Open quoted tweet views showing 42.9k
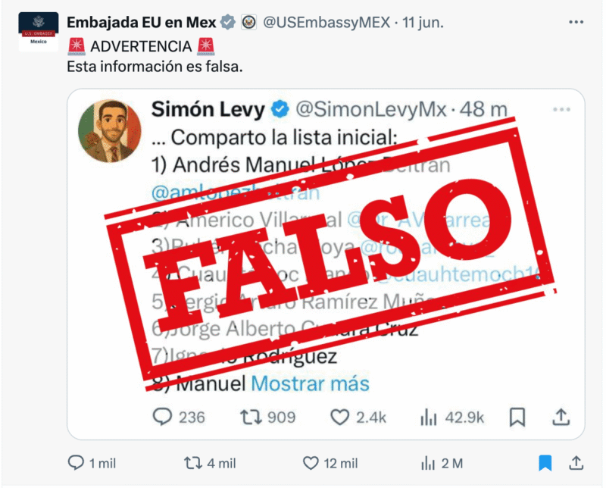The height and width of the screenshot is (488, 606). pos(428,418)
